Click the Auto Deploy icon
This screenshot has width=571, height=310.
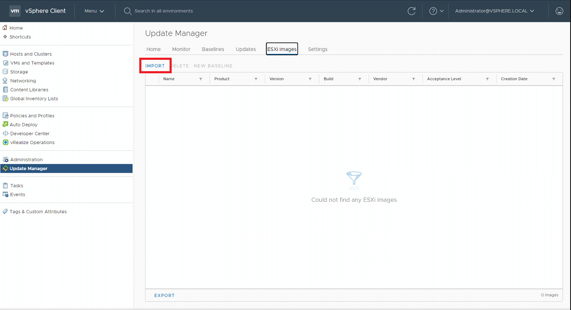tap(5, 124)
